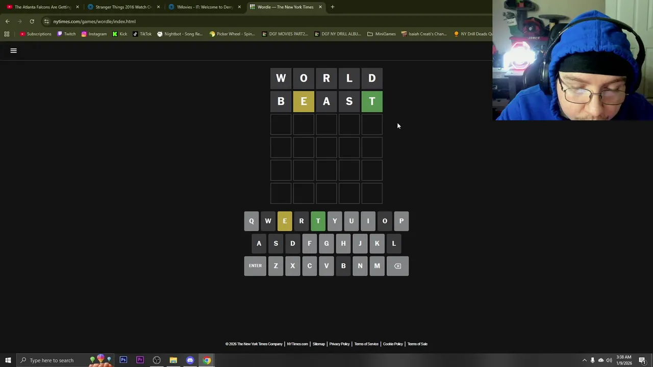Open the Isaiah Creati's Channel bookmark
The image size is (653, 367).
pos(424,34)
